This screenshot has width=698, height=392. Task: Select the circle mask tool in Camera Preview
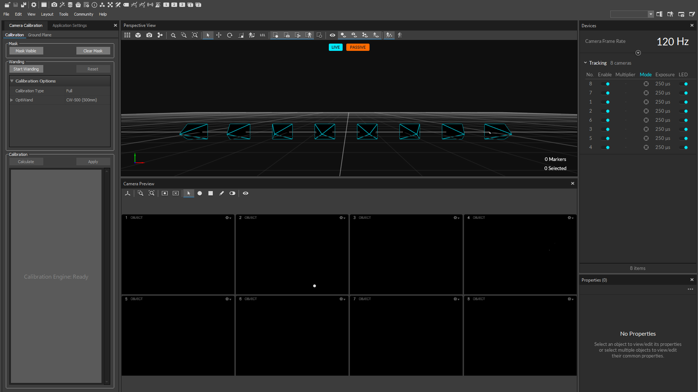click(x=200, y=193)
